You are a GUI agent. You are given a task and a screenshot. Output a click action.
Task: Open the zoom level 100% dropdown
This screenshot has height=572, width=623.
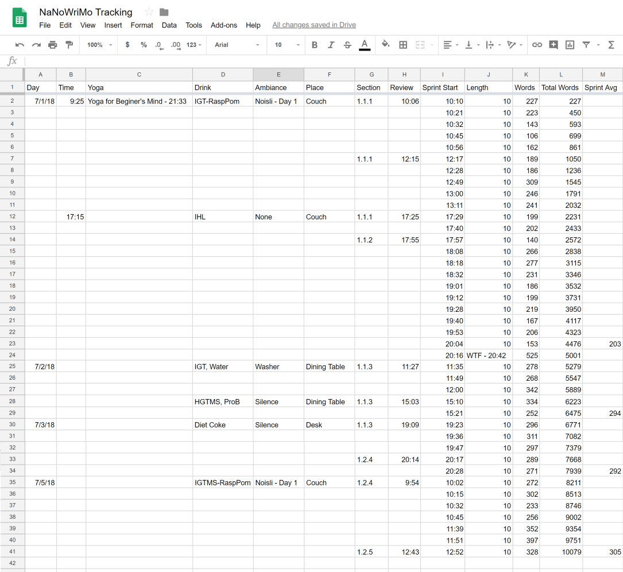click(x=100, y=45)
